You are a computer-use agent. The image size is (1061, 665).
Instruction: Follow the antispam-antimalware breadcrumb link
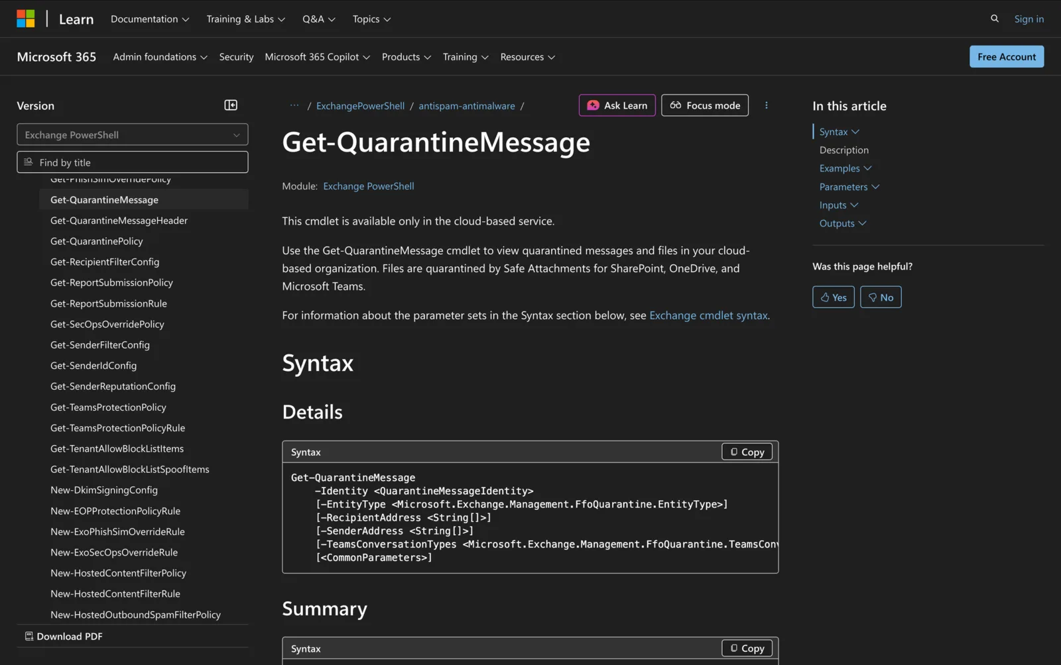(x=467, y=106)
